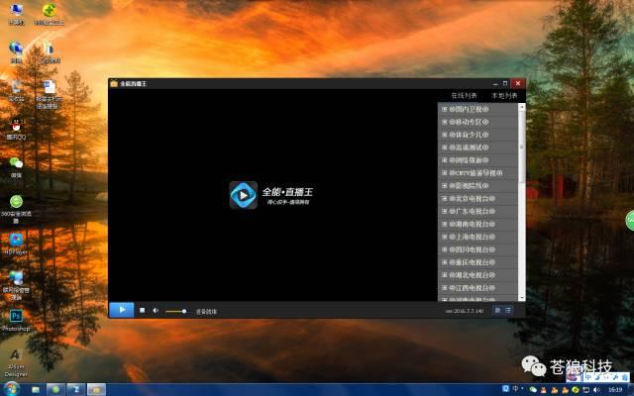Start playback with the blue play button
634x396 pixels.
tap(122, 310)
